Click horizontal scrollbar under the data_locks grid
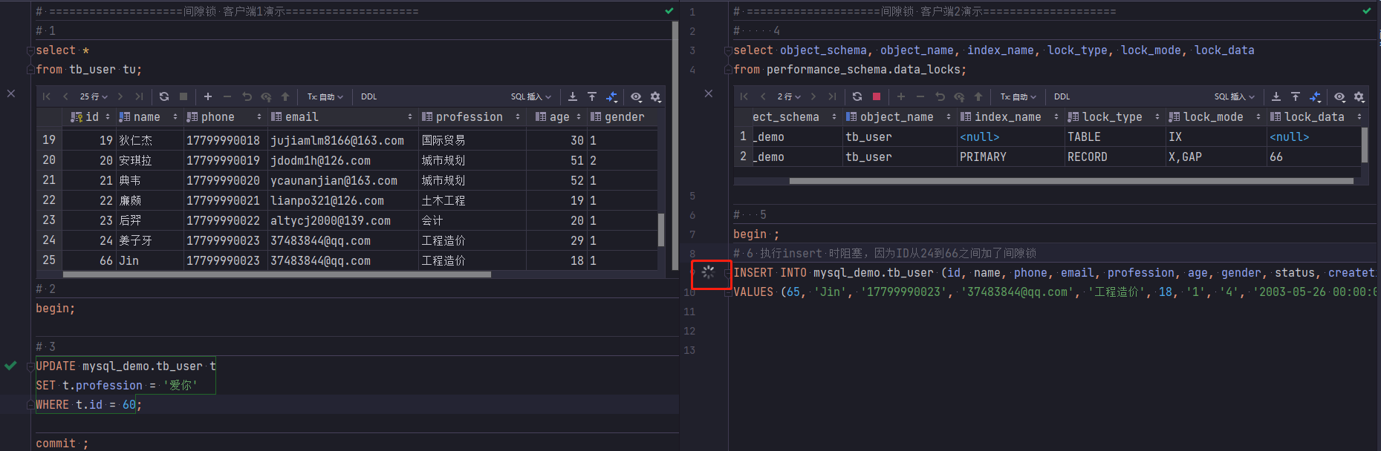This screenshot has width=1381, height=451. 1071,181
